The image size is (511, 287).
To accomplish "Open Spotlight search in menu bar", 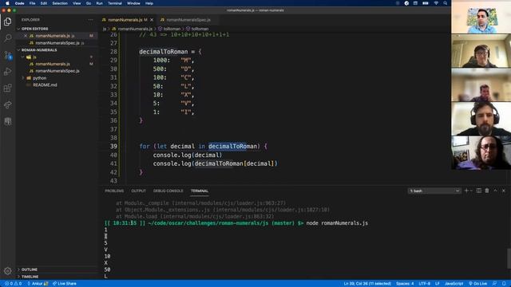I will (x=446, y=3).
